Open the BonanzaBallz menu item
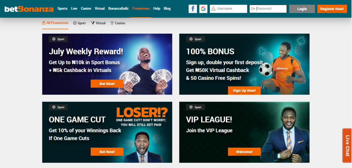 point(119,9)
